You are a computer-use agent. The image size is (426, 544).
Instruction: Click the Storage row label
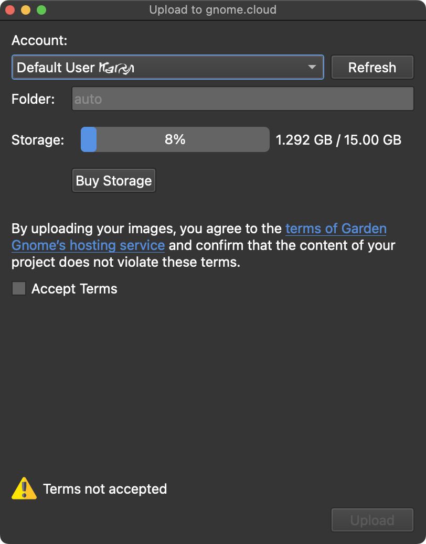[x=37, y=139]
